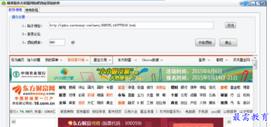Click the 停止 button

228,42
